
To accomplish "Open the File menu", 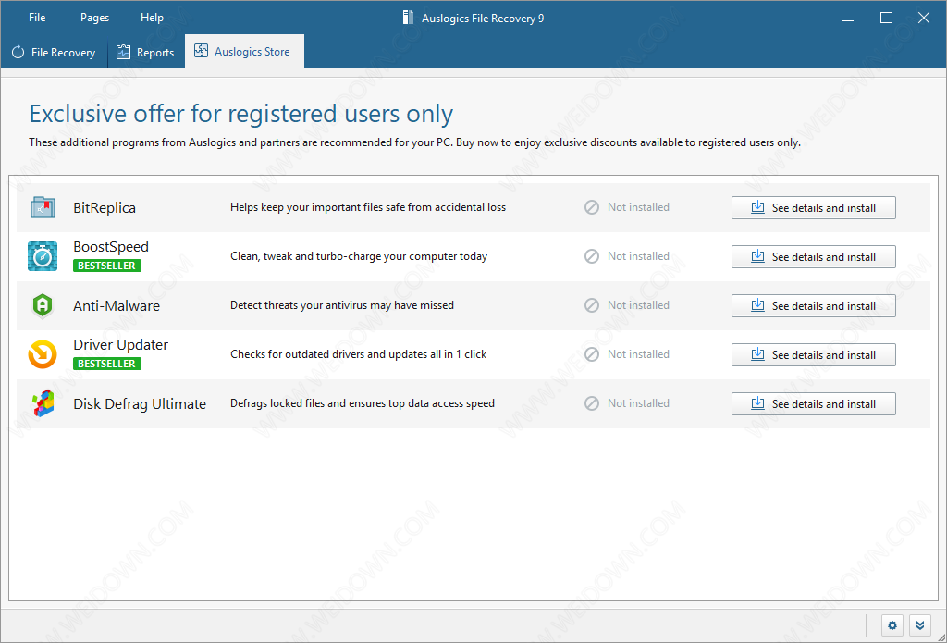I will click(37, 18).
